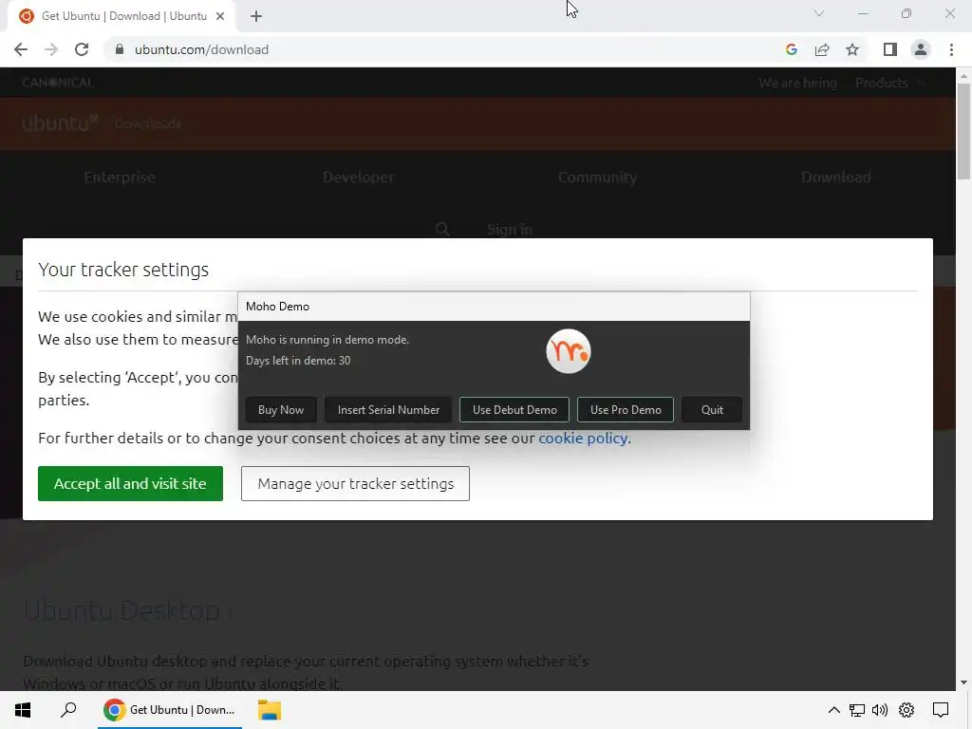This screenshot has width=972, height=729.
Task: Open Chrome profile avatar
Action: pos(921,49)
